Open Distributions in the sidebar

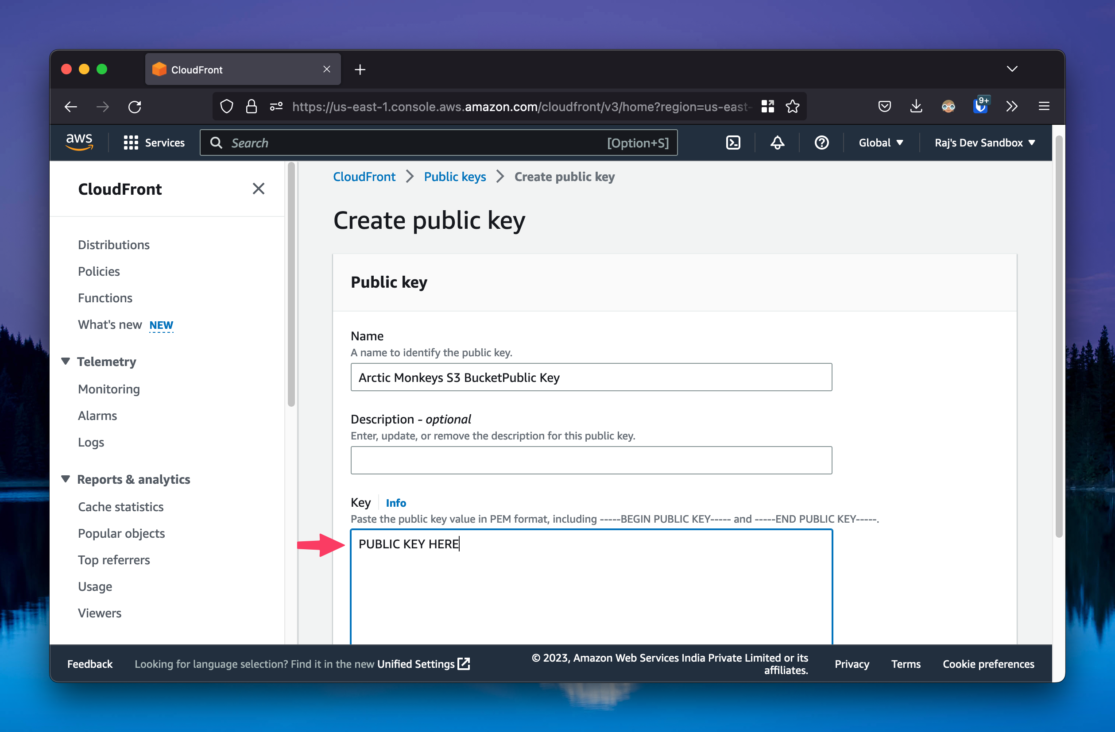pos(113,244)
